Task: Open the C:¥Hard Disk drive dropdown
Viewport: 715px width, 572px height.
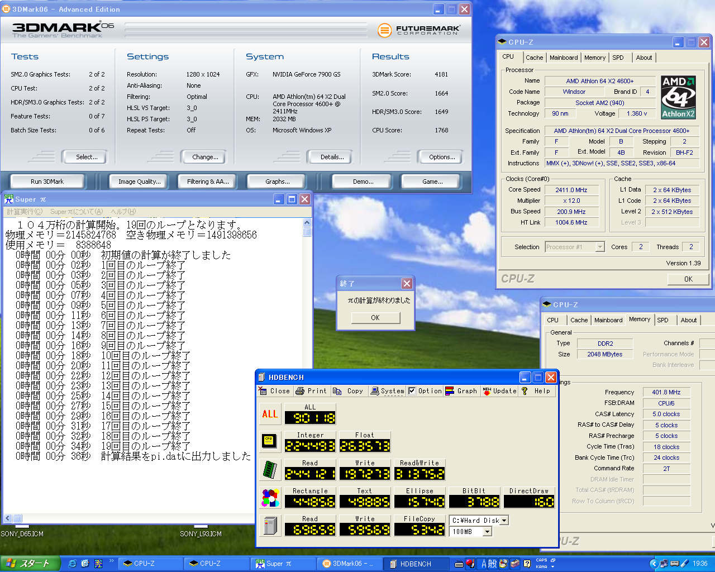Action: [504, 520]
